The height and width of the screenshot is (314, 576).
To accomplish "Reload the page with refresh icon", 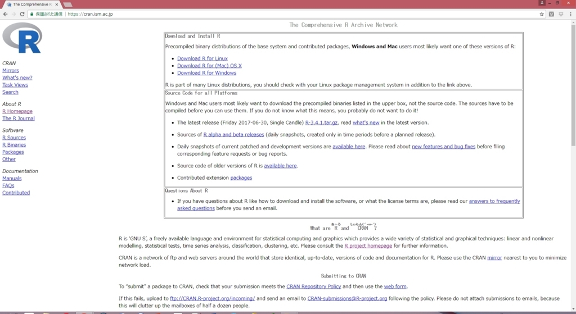I will pos(22,14).
